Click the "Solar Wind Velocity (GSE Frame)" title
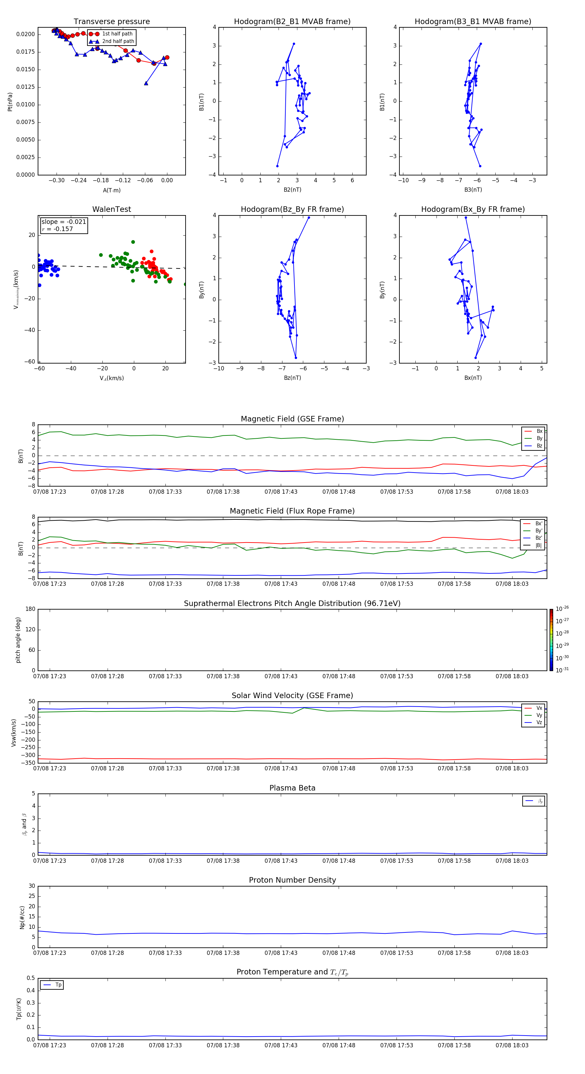The width and height of the screenshot is (585, 1074). click(292, 696)
